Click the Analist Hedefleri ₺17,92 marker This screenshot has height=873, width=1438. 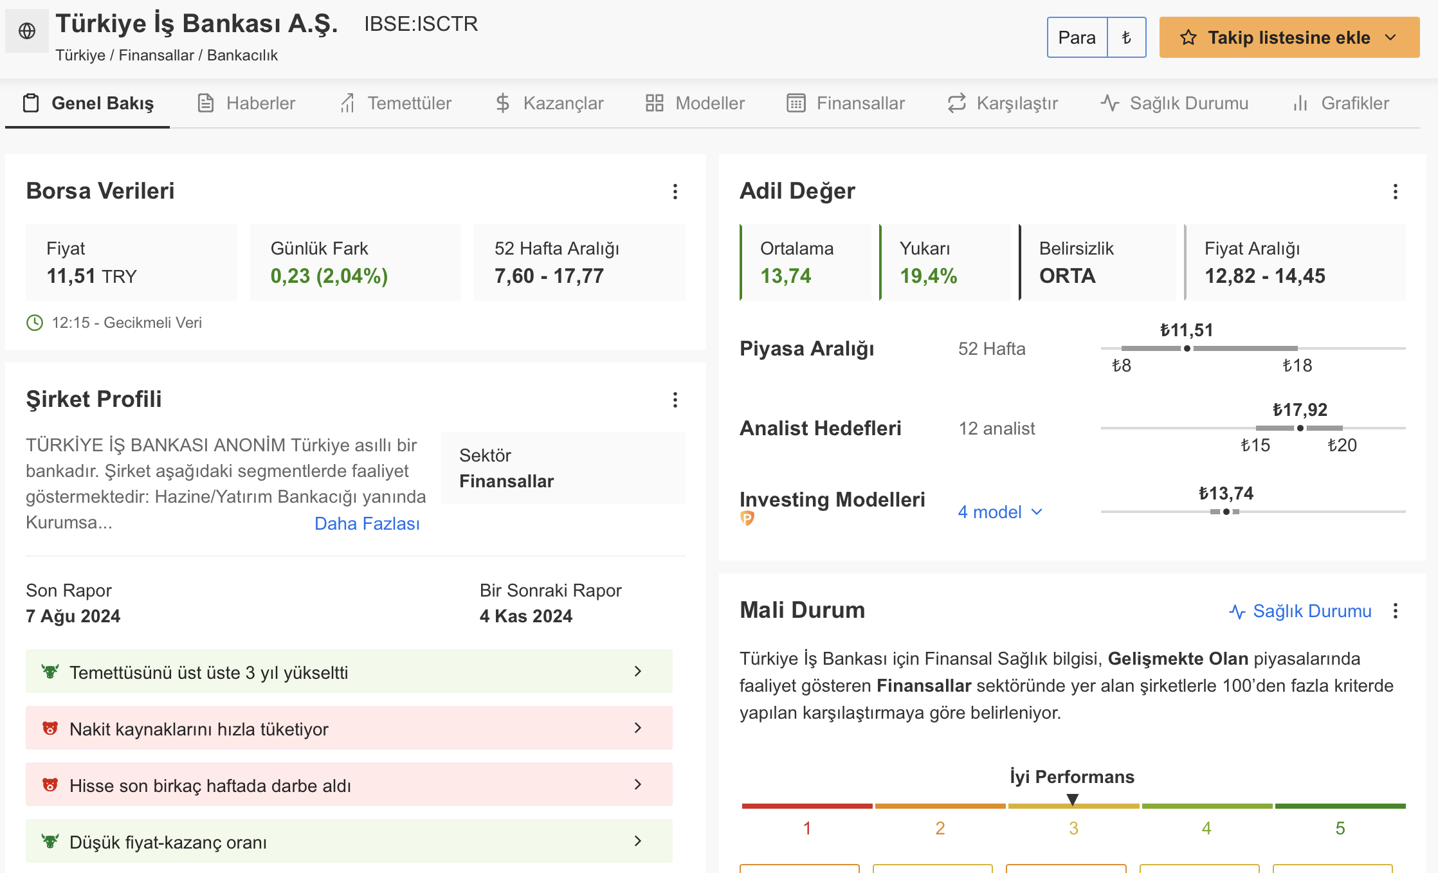[x=1300, y=428]
